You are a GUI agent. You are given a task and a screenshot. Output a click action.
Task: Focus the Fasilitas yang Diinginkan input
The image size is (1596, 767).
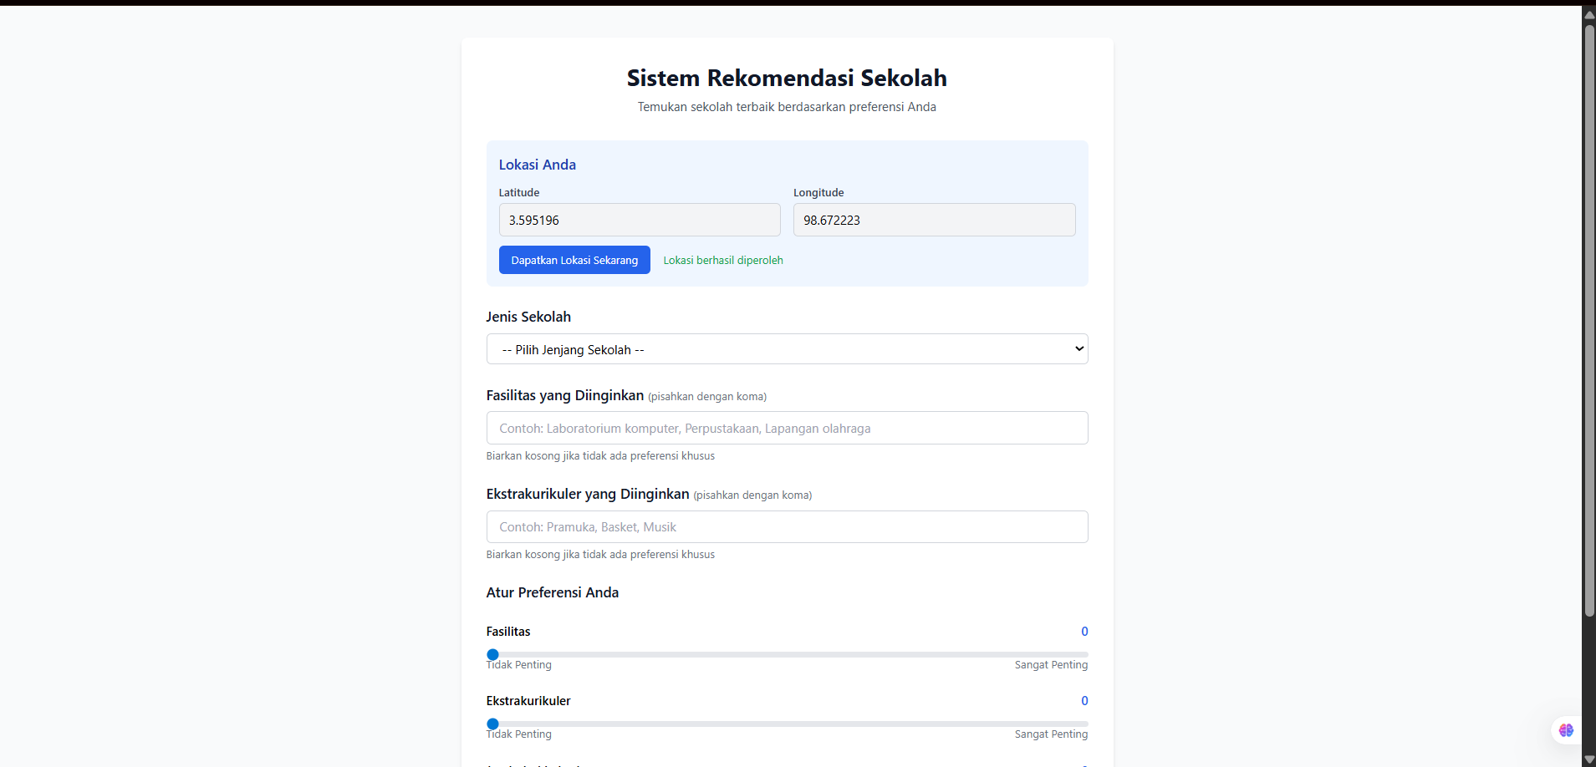tap(787, 428)
